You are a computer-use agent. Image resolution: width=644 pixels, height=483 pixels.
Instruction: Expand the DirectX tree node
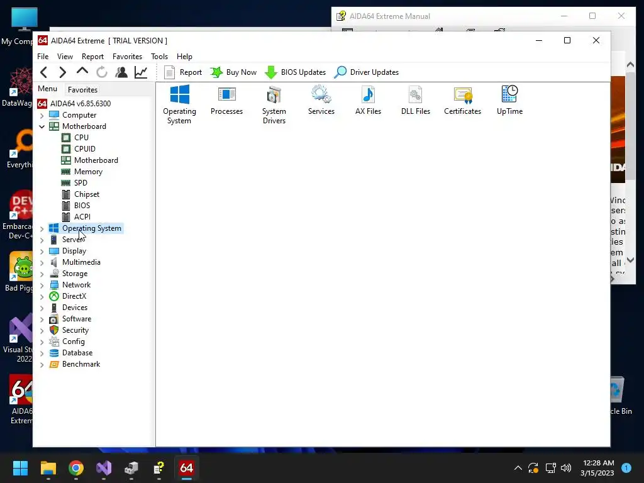tap(42, 297)
